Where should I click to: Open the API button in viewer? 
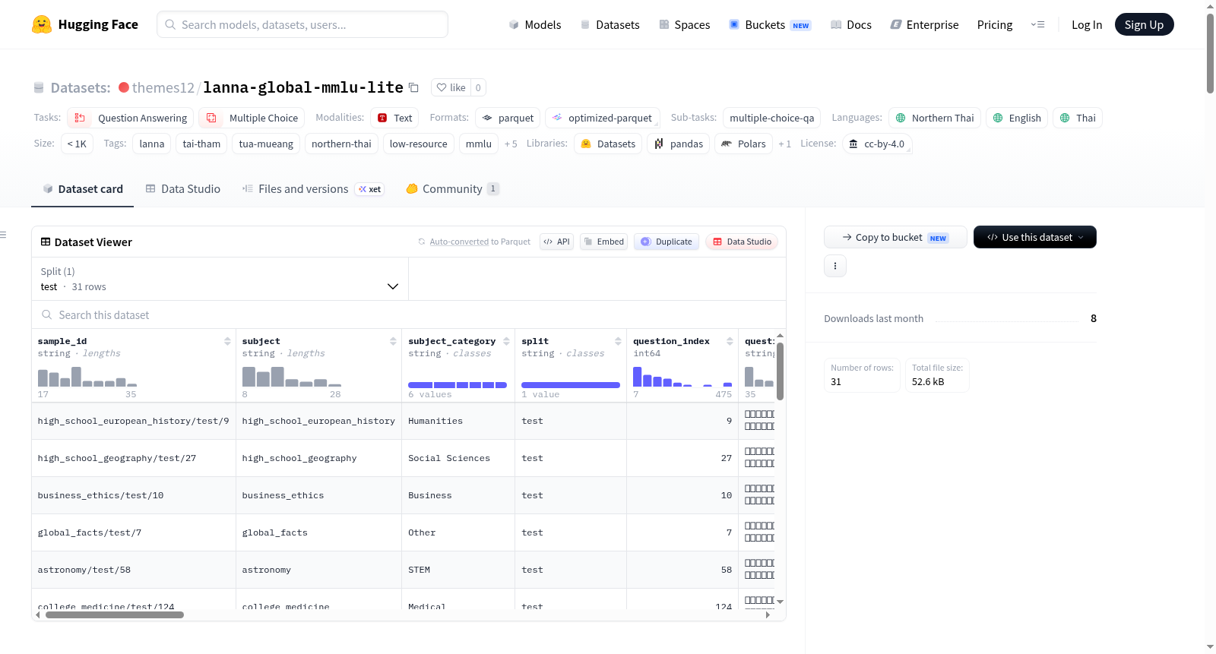(x=556, y=242)
